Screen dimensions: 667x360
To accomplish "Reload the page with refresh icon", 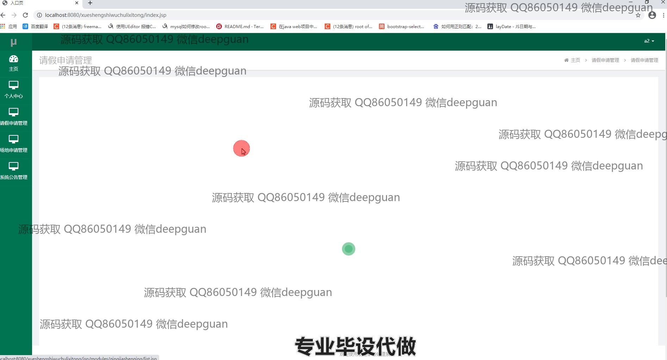I will pos(25,15).
